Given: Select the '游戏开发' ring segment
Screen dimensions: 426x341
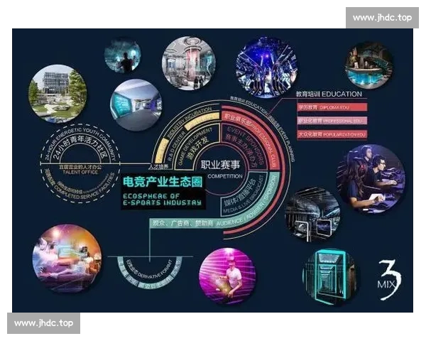Looking at the screenshot, I should pyautogui.click(x=199, y=148).
